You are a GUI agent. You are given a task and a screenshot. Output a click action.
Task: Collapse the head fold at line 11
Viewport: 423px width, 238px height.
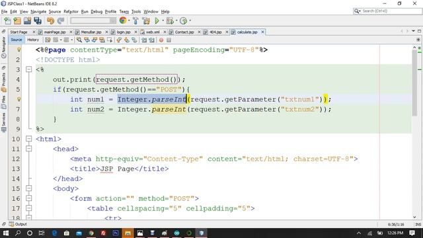pyautogui.click(x=29, y=149)
